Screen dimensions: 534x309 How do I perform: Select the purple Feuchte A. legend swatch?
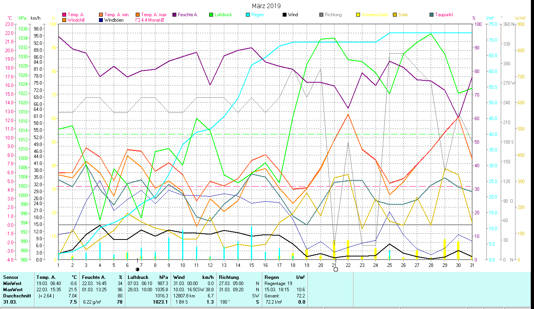tap(174, 15)
